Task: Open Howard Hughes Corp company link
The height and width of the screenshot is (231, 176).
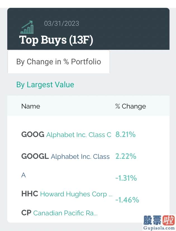Action: (76, 194)
